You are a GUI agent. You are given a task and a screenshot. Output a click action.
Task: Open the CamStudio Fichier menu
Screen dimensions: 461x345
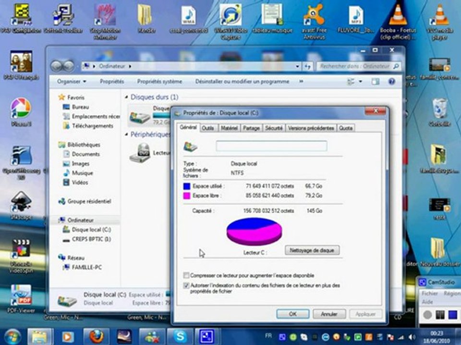(x=429, y=293)
